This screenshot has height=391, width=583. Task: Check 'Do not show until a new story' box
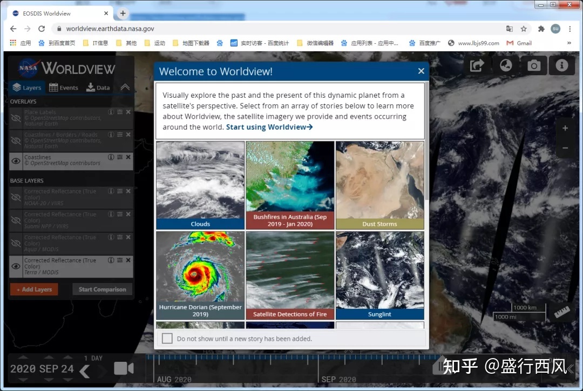[x=167, y=339]
